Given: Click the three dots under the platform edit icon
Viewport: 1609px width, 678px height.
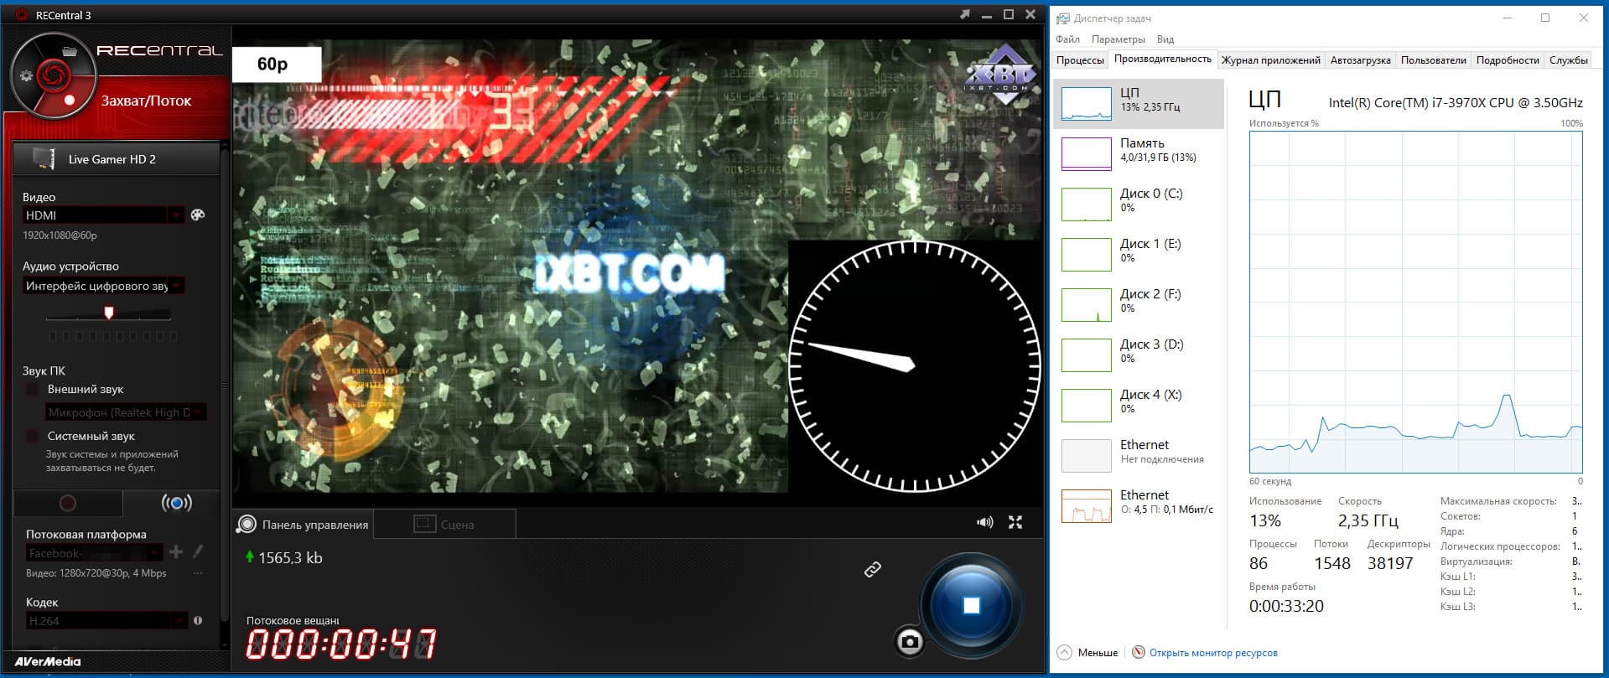Looking at the screenshot, I should point(198,573).
